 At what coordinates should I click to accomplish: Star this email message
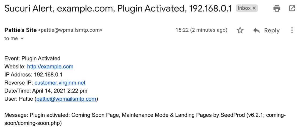tap(240, 30)
